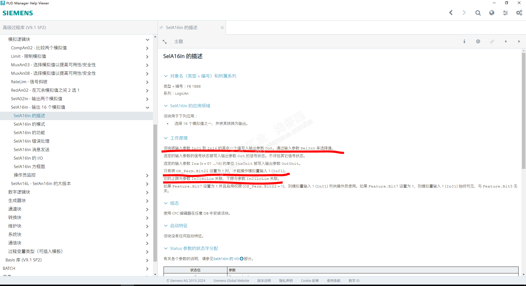Go to next topic triangle
This screenshot has width=526, height=286.
(519, 42)
